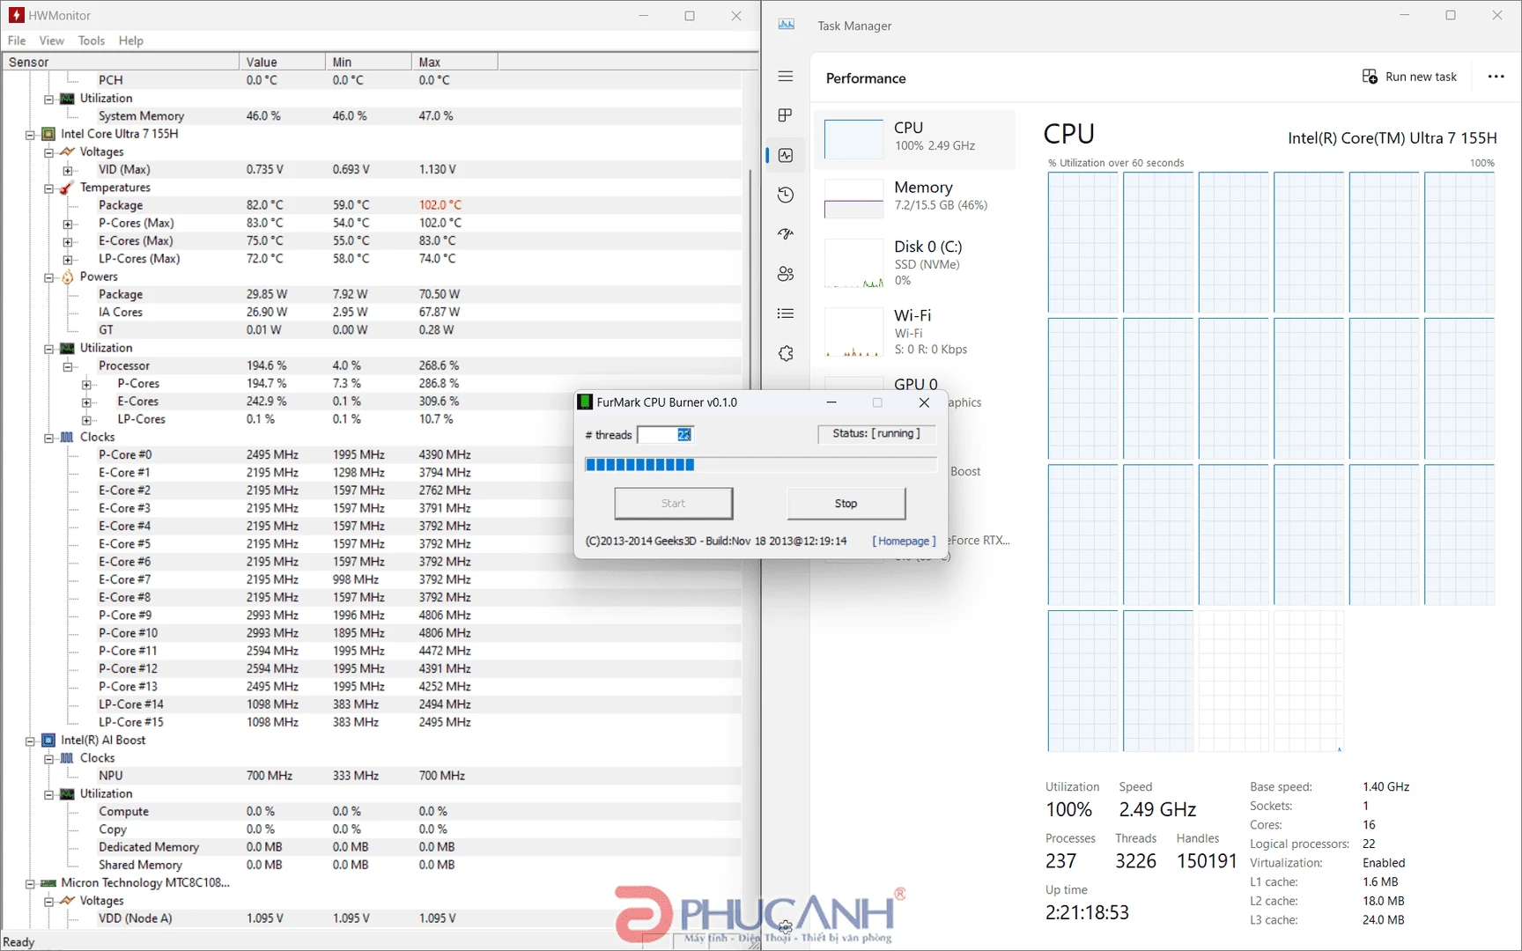This screenshot has width=1522, height=951.
Task: Click the HWMonitor title bar app icon
Action: click(x=16, y=15)
